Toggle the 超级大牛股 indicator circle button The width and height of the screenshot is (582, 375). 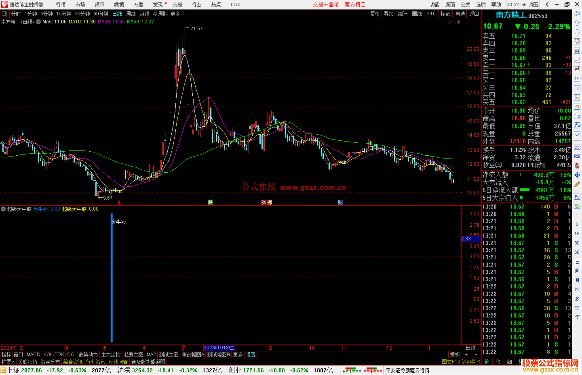(x=3, y=209)
